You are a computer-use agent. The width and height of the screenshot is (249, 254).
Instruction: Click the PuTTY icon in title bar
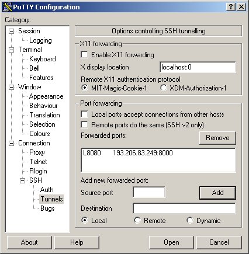pyautogui.click(x=8, y=7)
